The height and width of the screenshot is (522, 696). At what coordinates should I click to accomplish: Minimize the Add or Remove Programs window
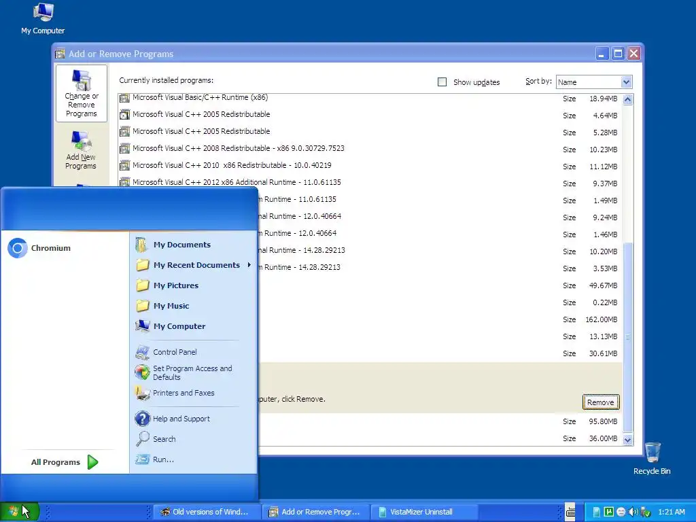point(602,54)
